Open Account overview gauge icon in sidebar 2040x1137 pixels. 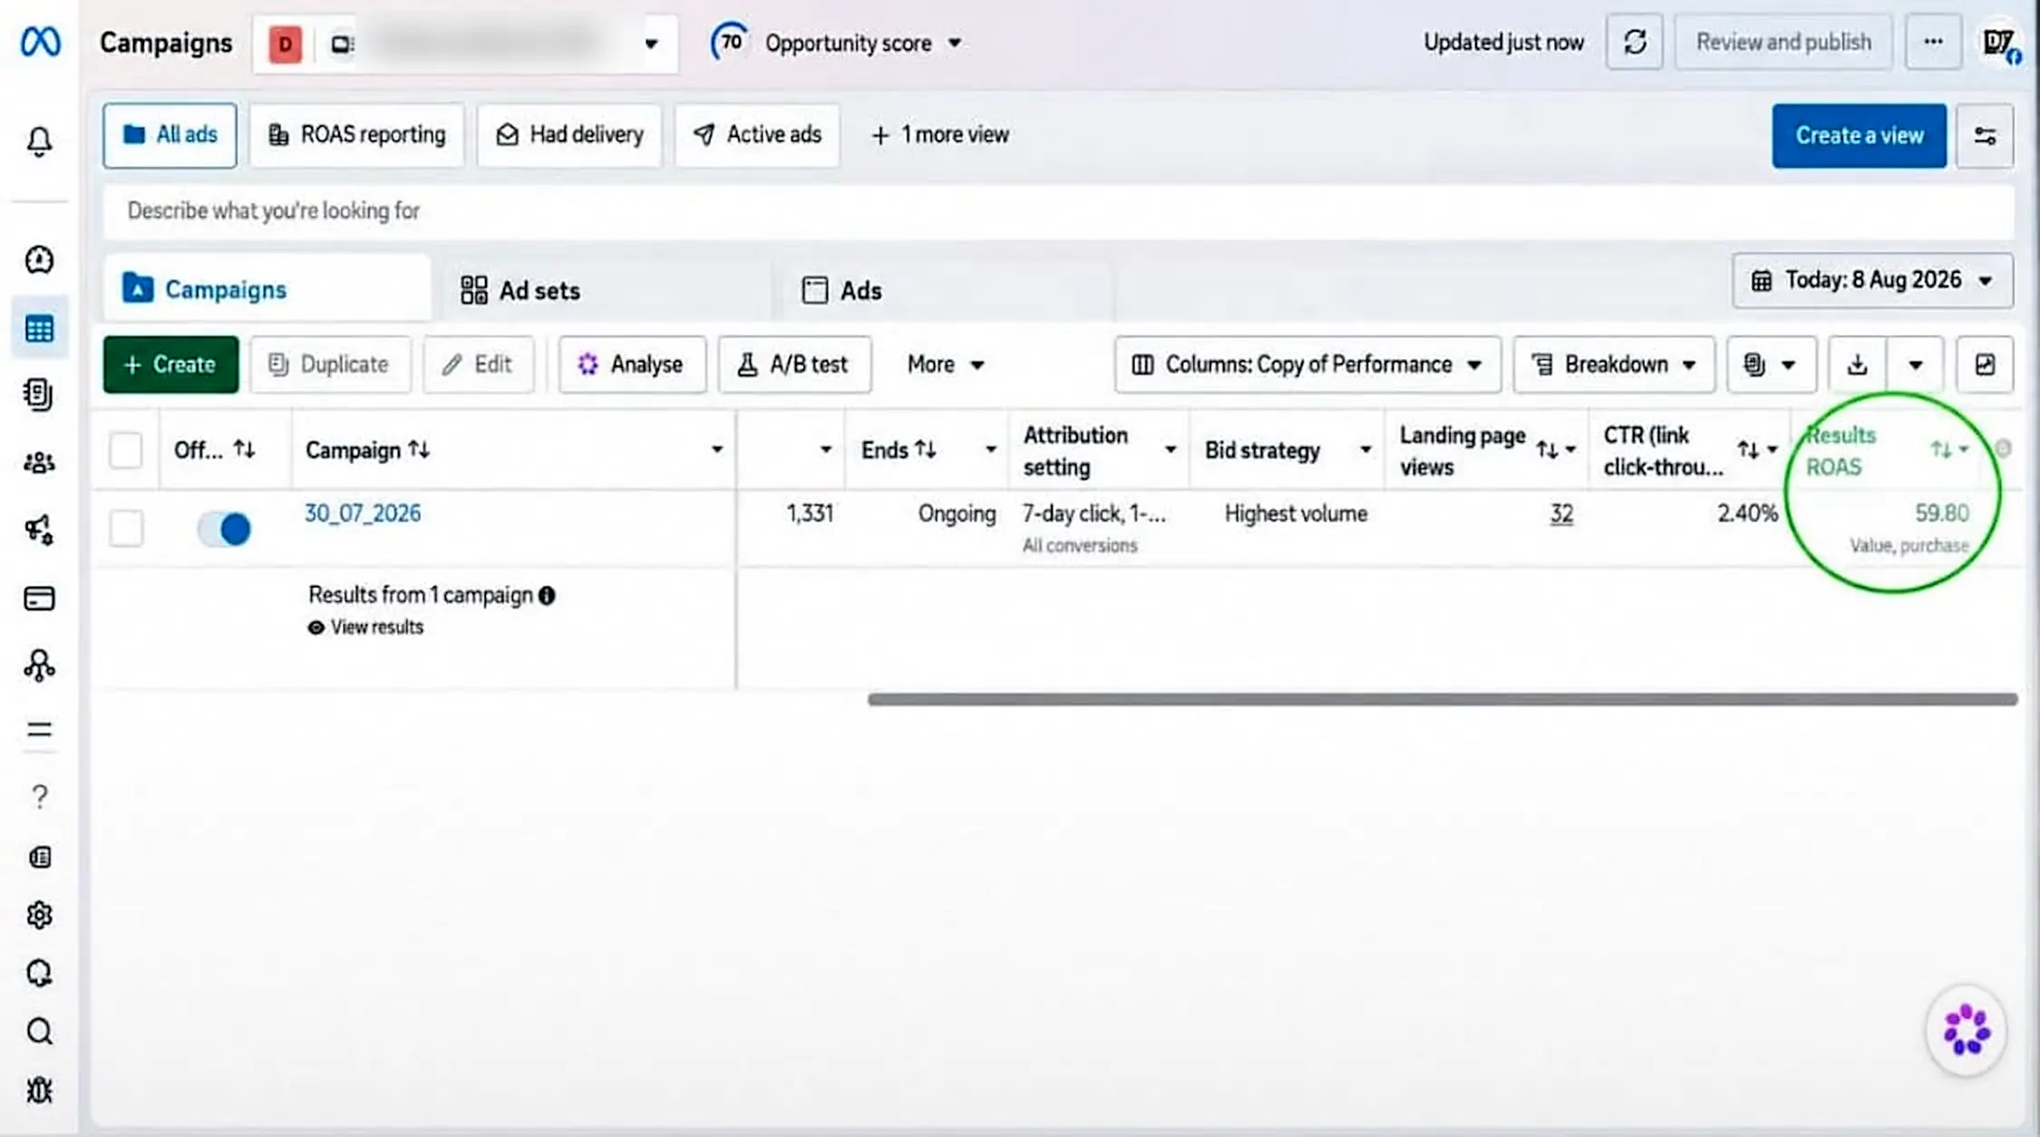point(39,259)
